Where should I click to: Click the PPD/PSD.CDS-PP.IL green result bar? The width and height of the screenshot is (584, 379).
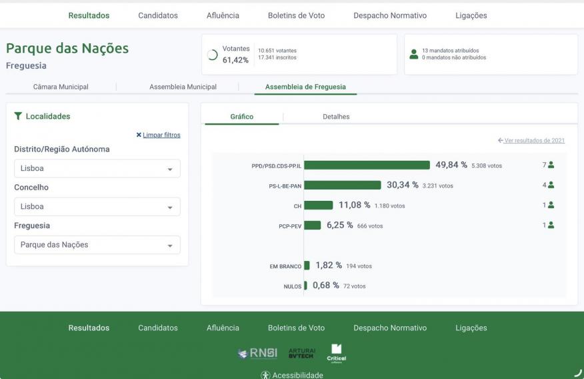[367, 165]
